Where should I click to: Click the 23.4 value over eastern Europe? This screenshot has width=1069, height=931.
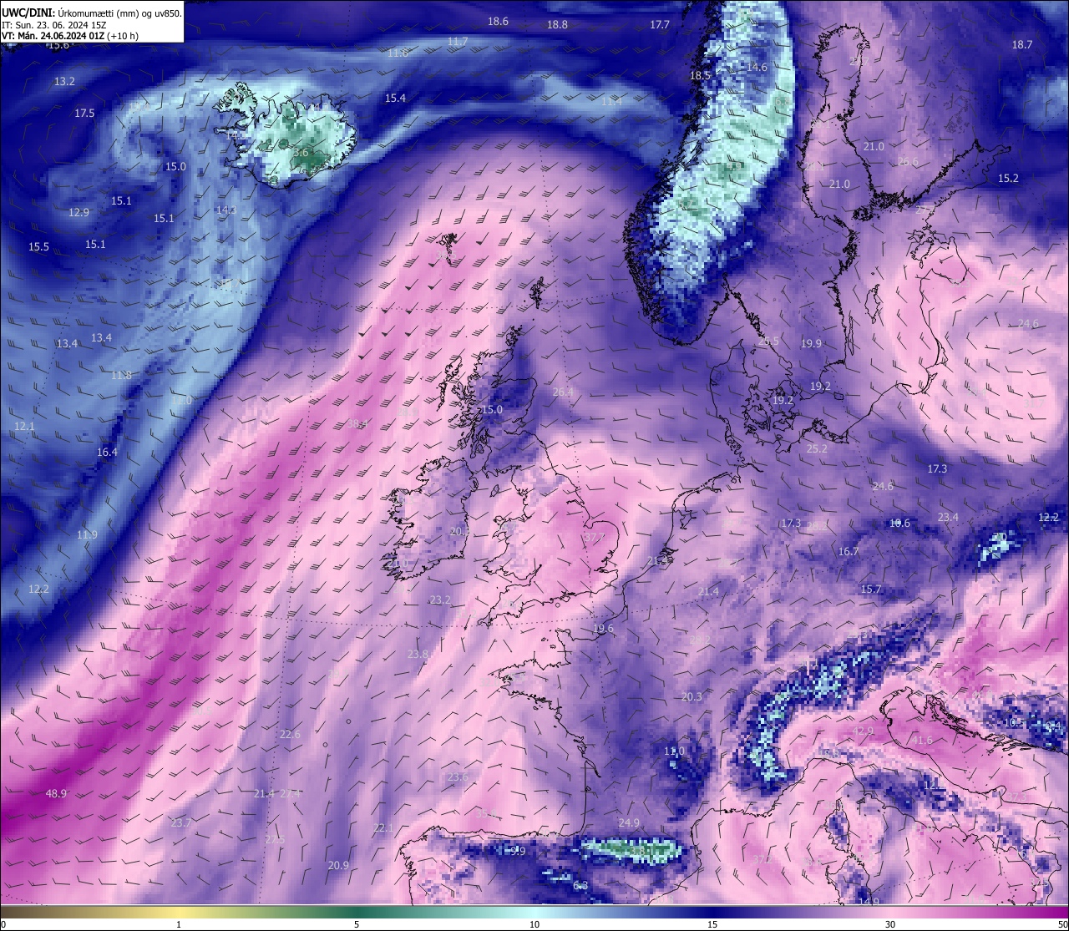(x=948, y=517)
